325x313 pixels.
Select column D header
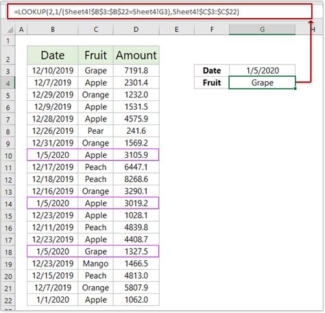click(136, 30)
